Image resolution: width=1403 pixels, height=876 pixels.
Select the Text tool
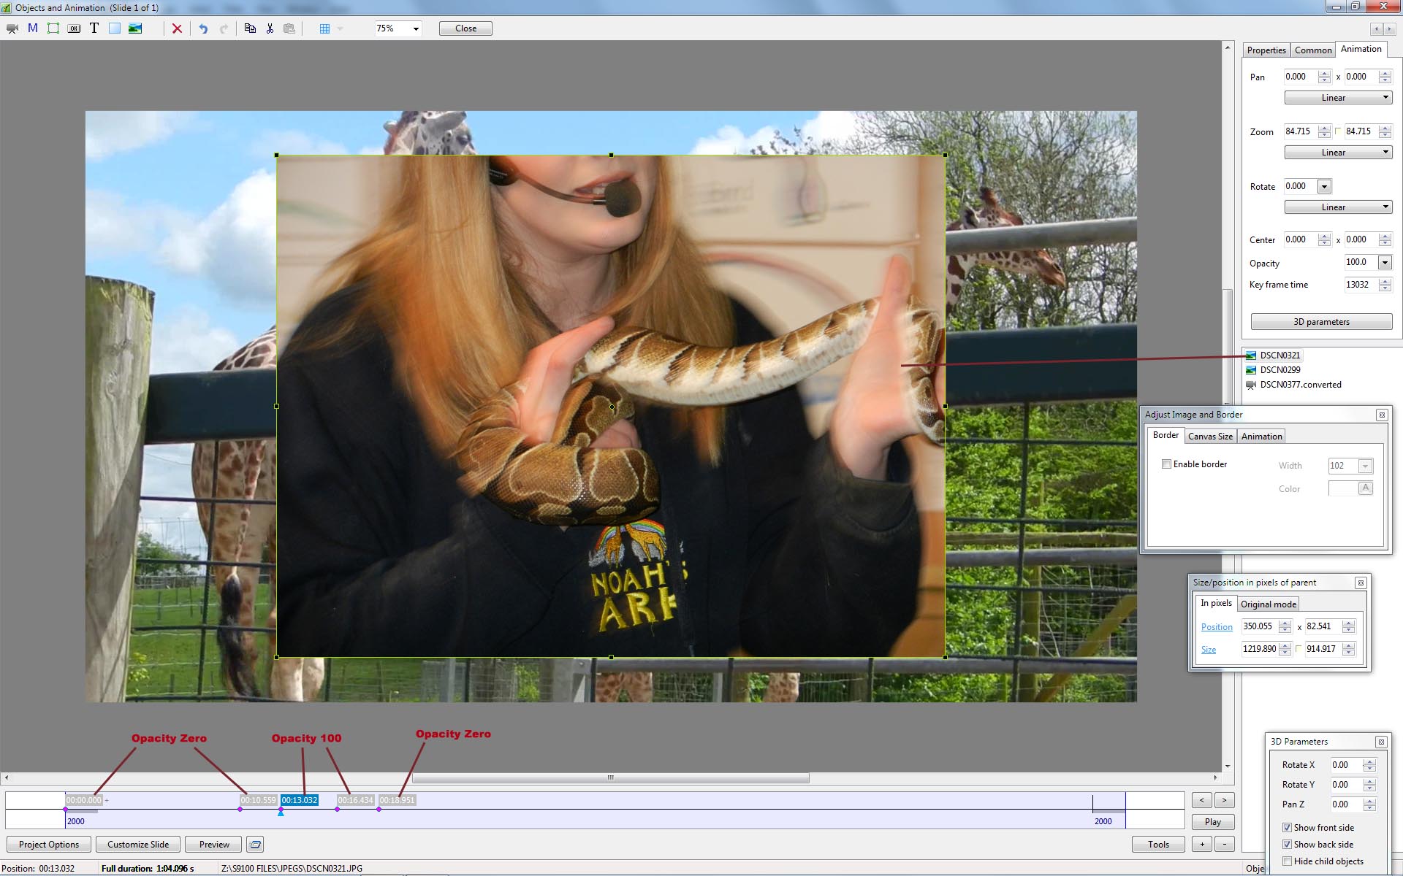click(94, 28)
